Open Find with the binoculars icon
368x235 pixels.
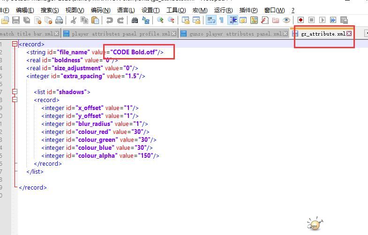pyautogui.click(x=135, y=20)
